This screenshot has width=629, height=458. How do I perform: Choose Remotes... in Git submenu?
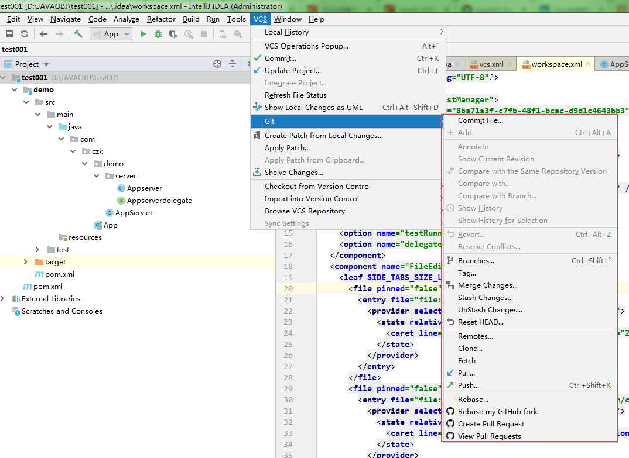coord(529,336)
